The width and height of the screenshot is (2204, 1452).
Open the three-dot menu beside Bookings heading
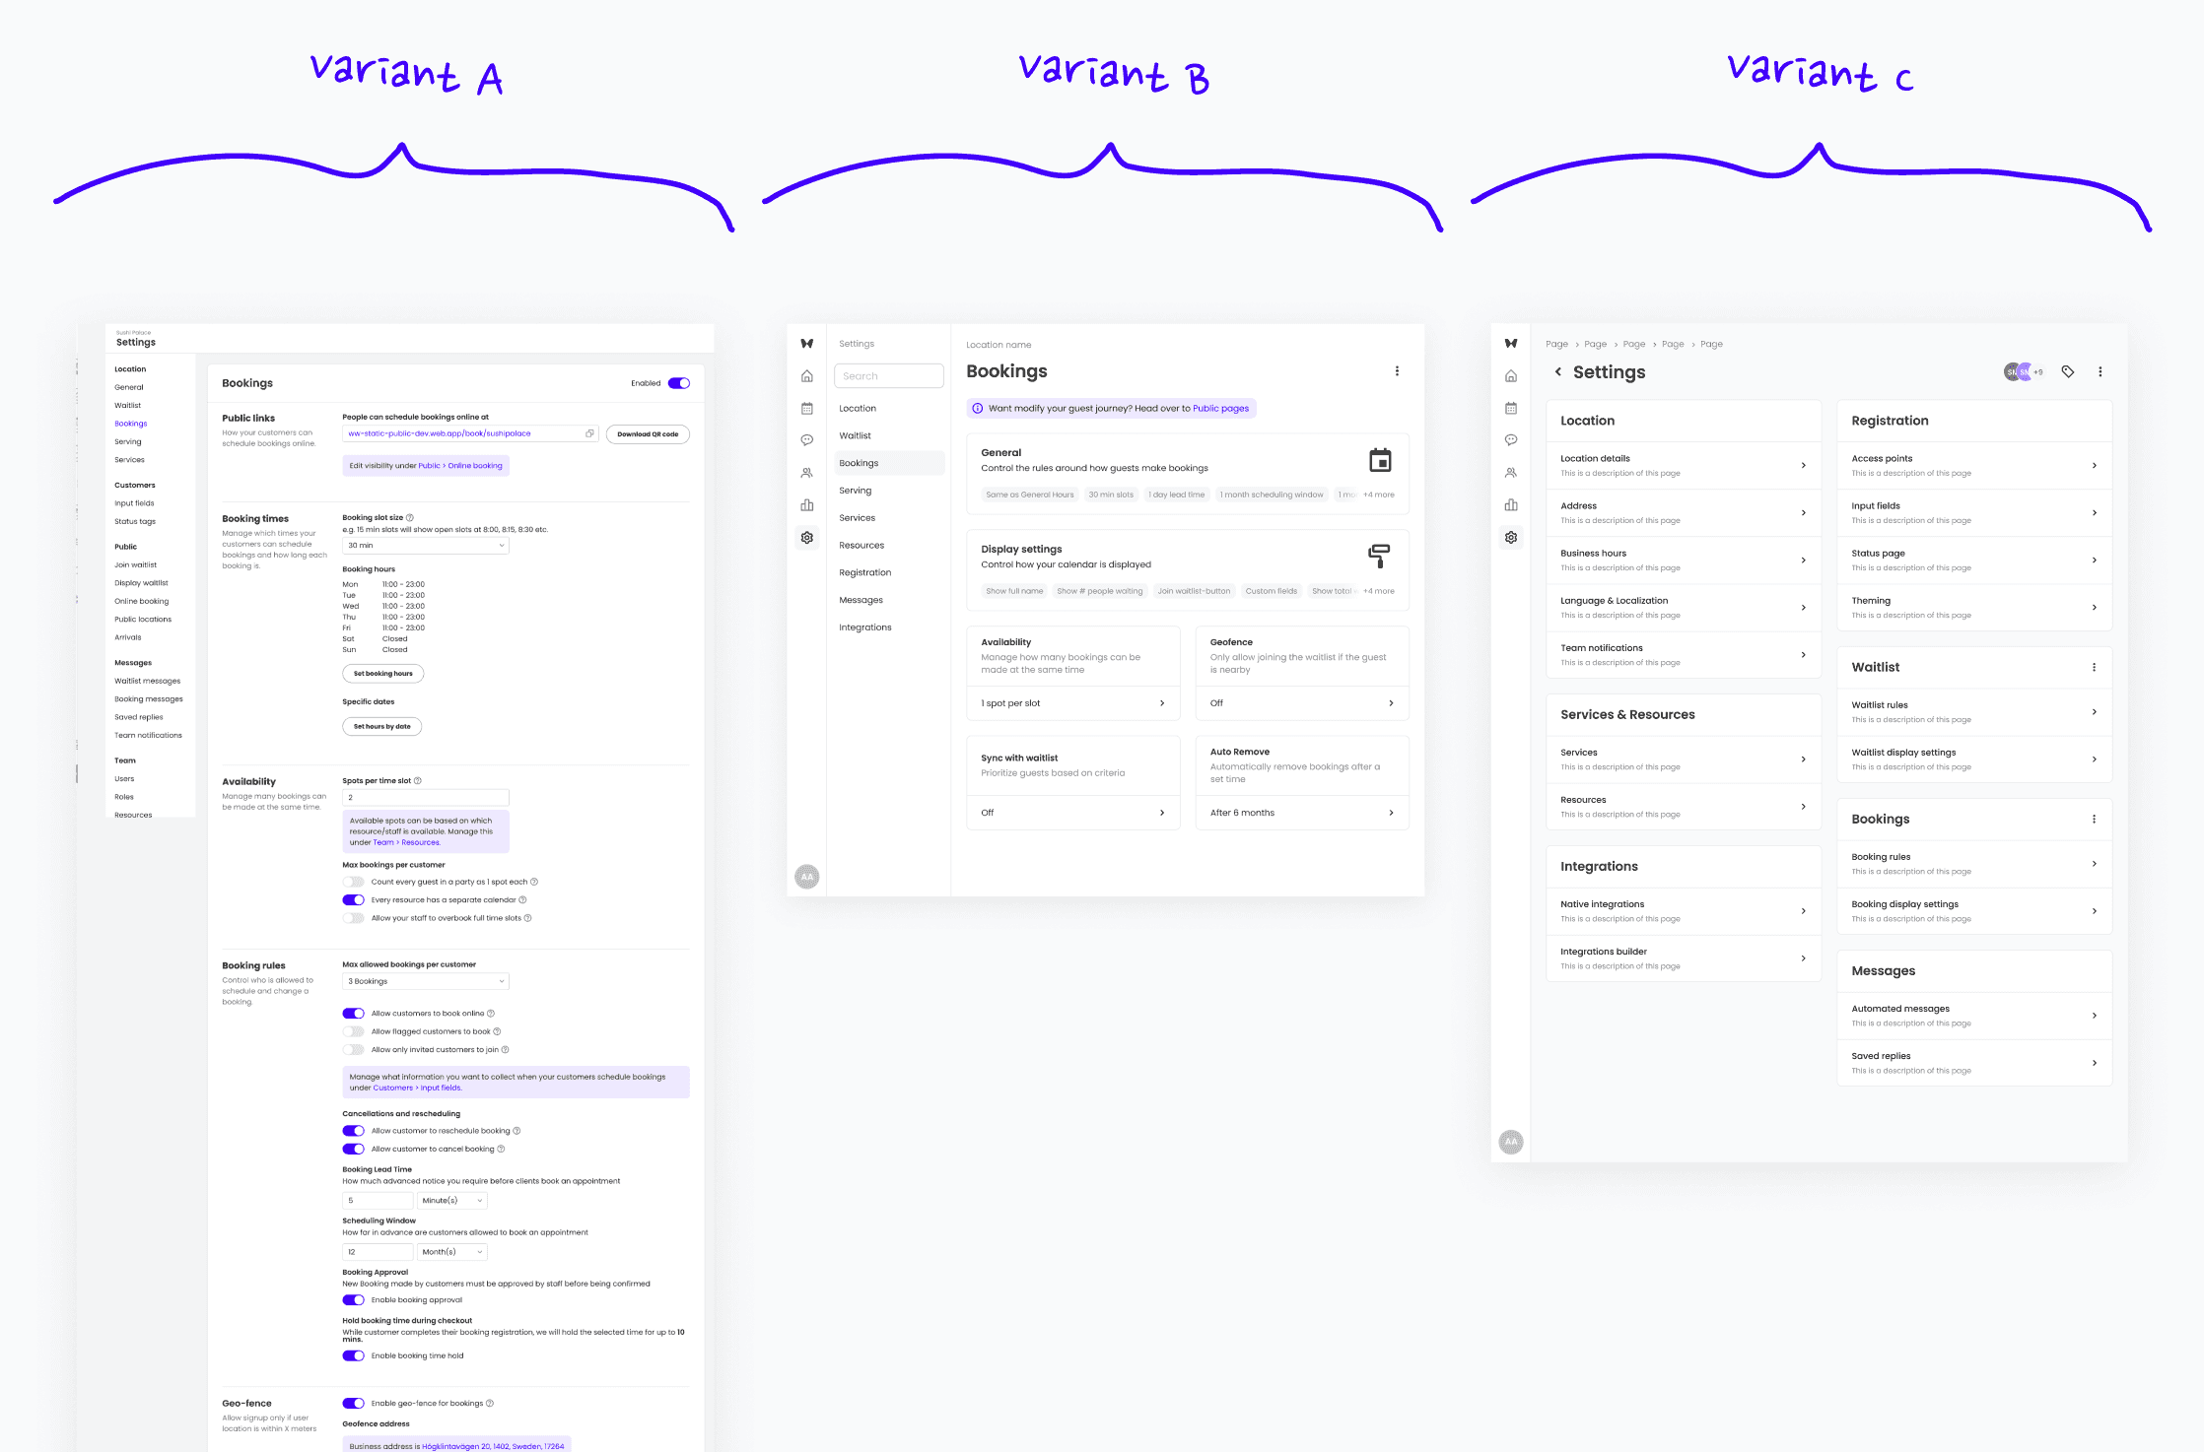point(1397,371)
